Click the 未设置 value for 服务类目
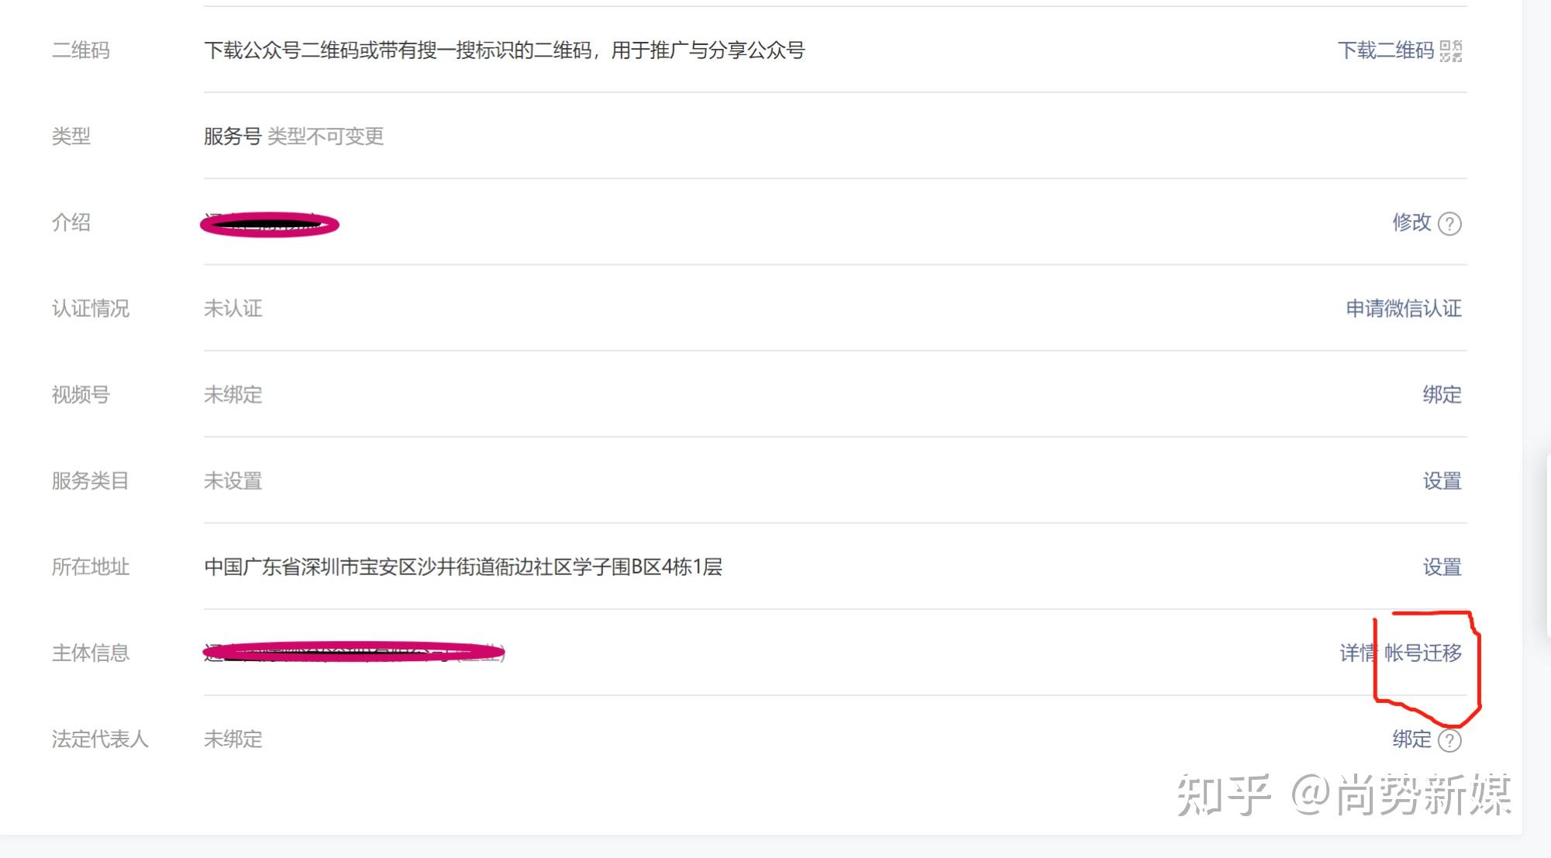Image resolution: width=1551 pixels, height=858 pixels. (x=233, y=481)
